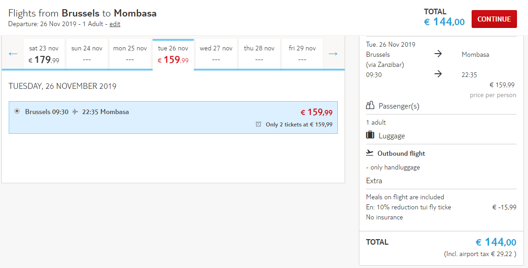Click the alarm clock icon beside tickets notice
528x268 pixels.
click(x=258, y=124)
